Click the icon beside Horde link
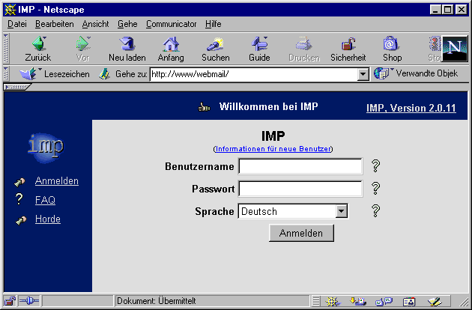This screenshot has height=310, width=472. coord(21,221)
